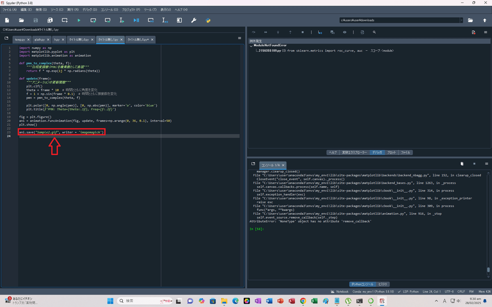
Task: Click the editor browse tabs icon
Action: point(6,38)
